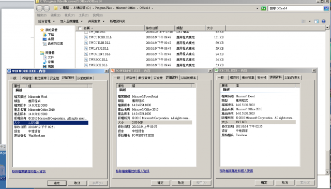Viewport: 331px width, 189px height.
Task: Open the view options dropdown arrow
Action: [x=310, y=21]
